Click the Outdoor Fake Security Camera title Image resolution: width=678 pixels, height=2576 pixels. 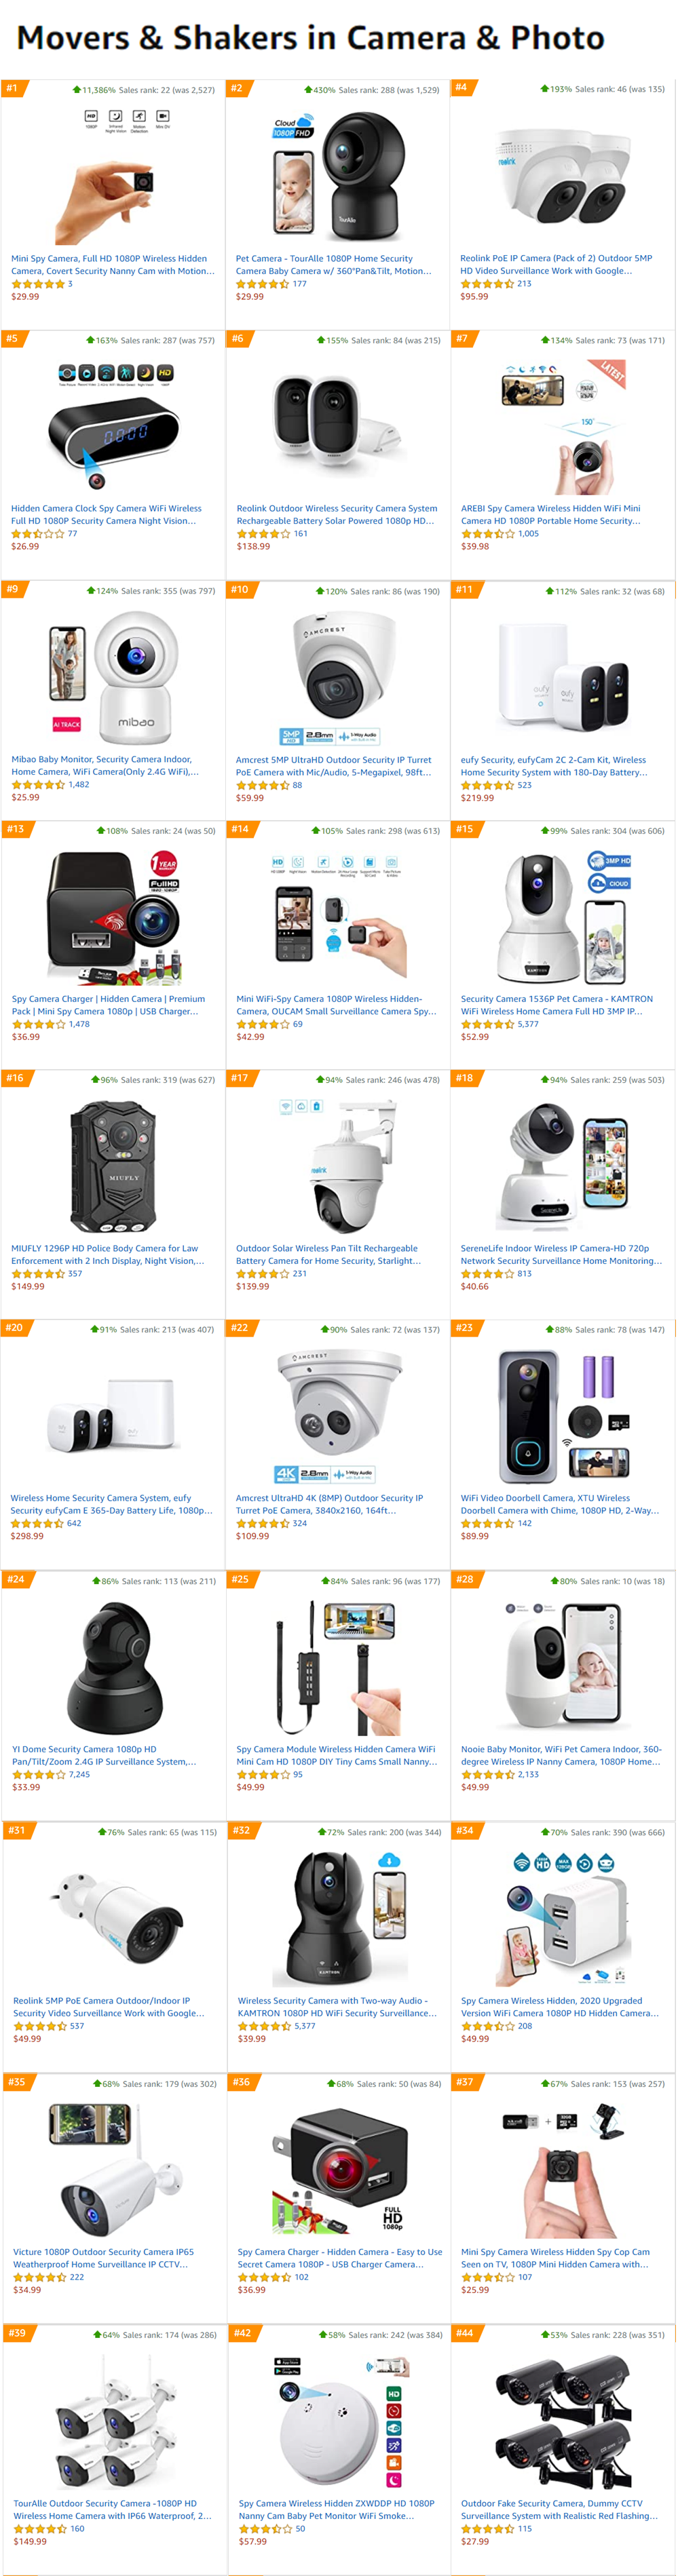point(559,2509)
